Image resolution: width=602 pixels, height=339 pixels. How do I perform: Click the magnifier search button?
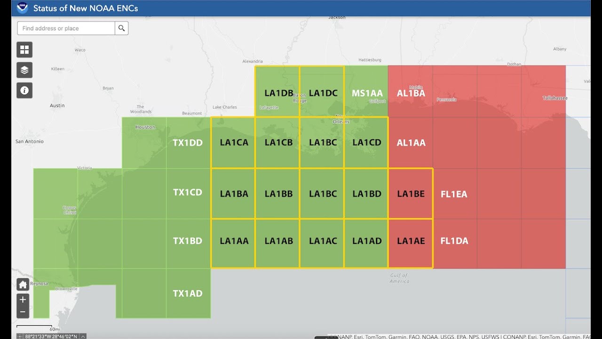coord(122,28)
